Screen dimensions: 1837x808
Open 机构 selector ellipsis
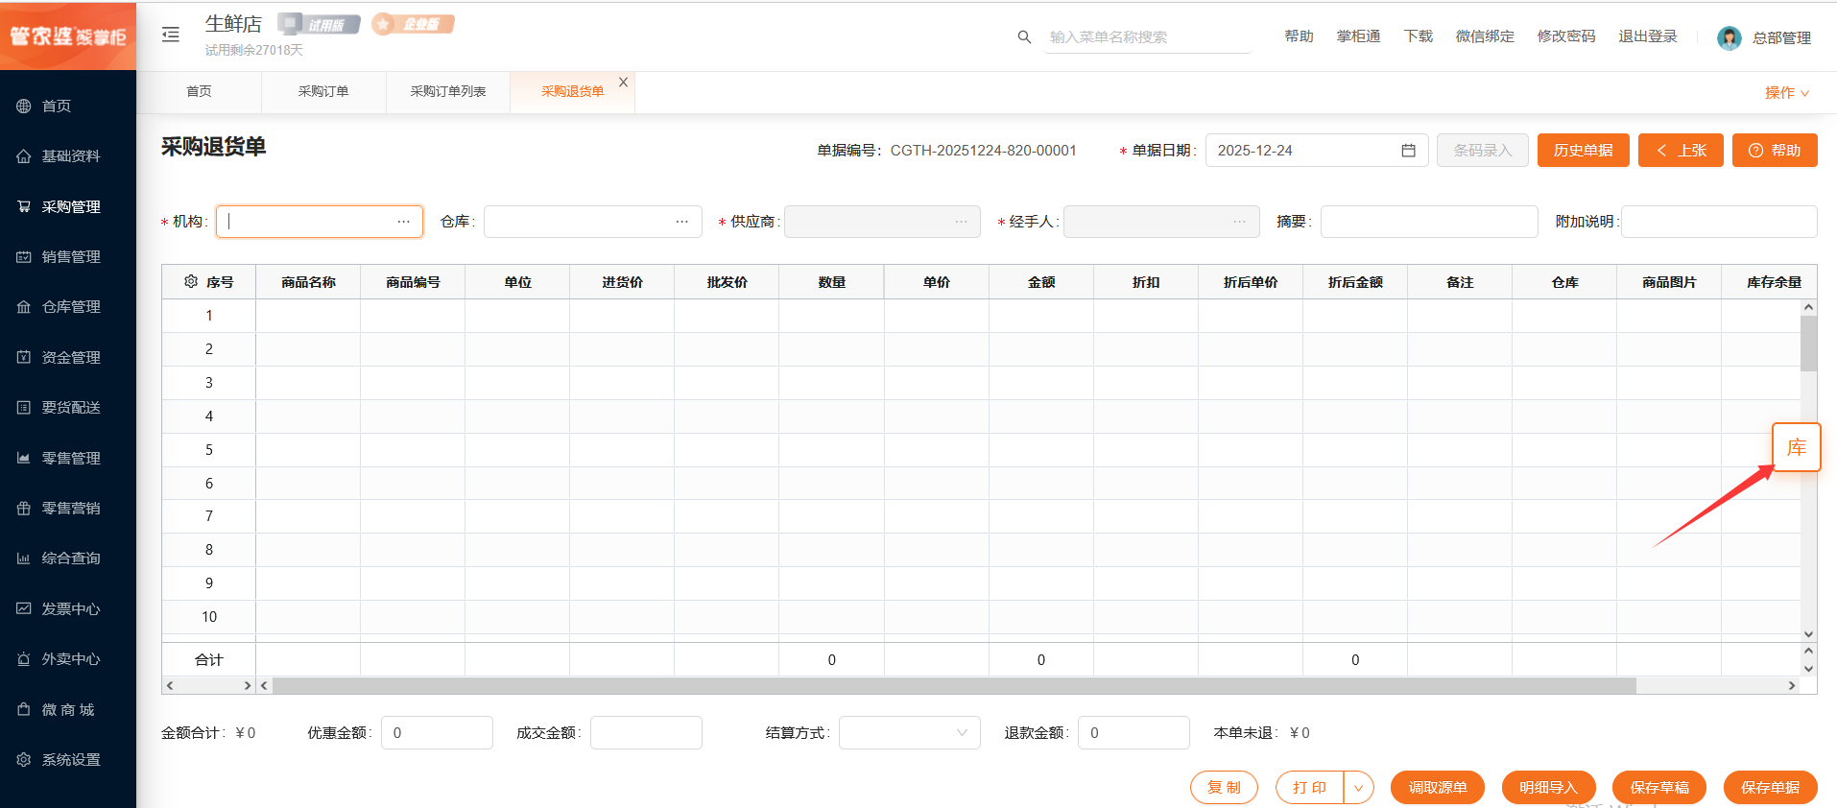point(404,222)
